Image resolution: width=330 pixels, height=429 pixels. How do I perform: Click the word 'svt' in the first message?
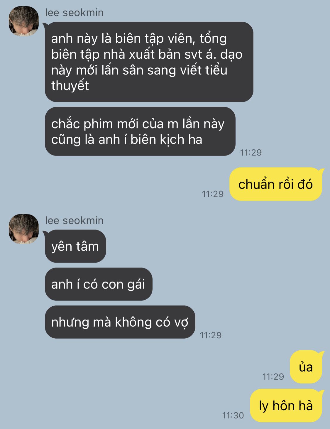pos(193,54)
